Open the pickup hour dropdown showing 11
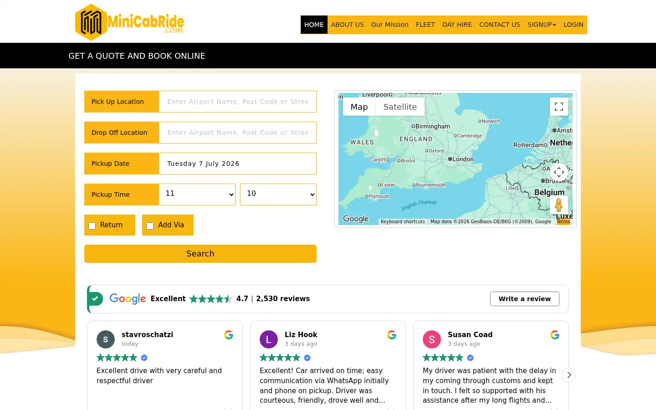 click(x=197, y=195)
